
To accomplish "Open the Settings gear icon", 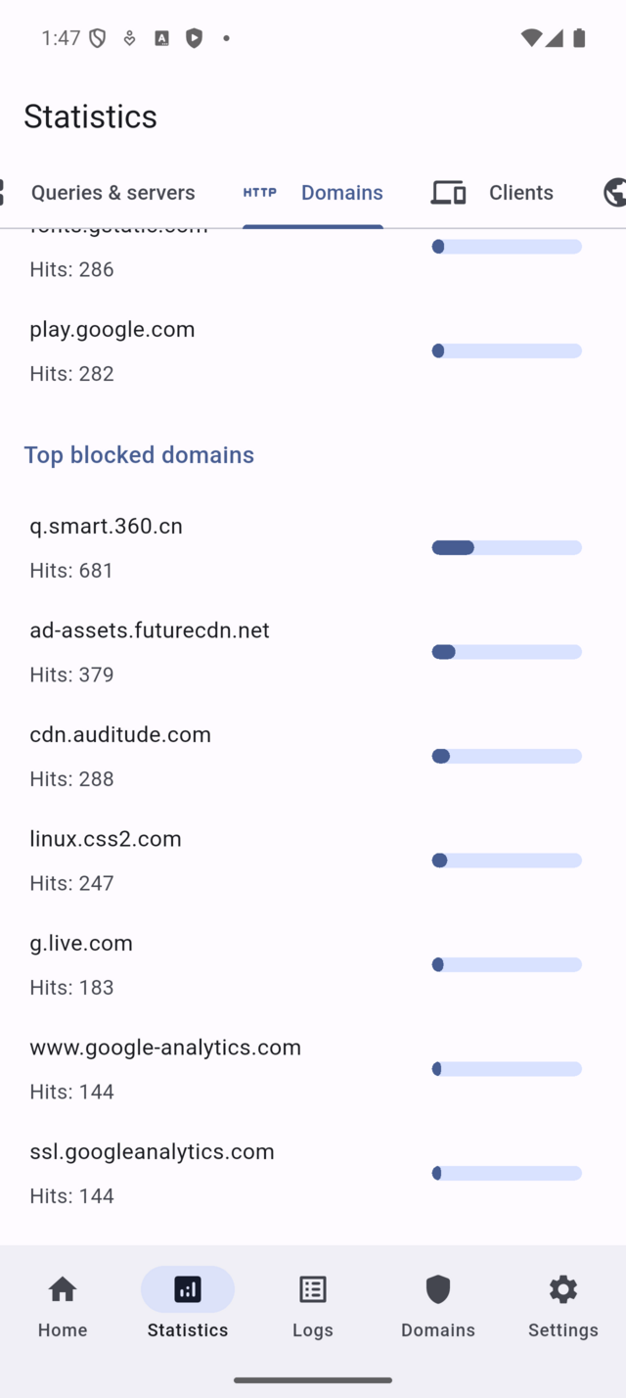I will tap(563, 1289).
